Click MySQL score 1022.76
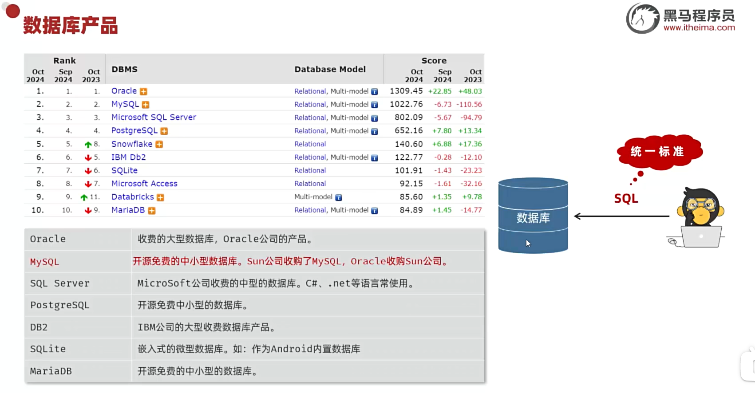 click(x=406, y=104)
